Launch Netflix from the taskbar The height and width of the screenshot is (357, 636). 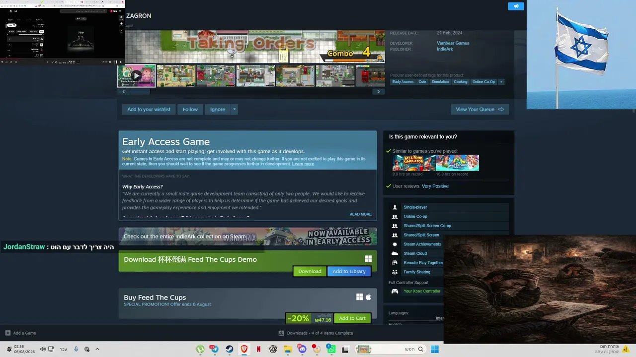pos(258,349)
